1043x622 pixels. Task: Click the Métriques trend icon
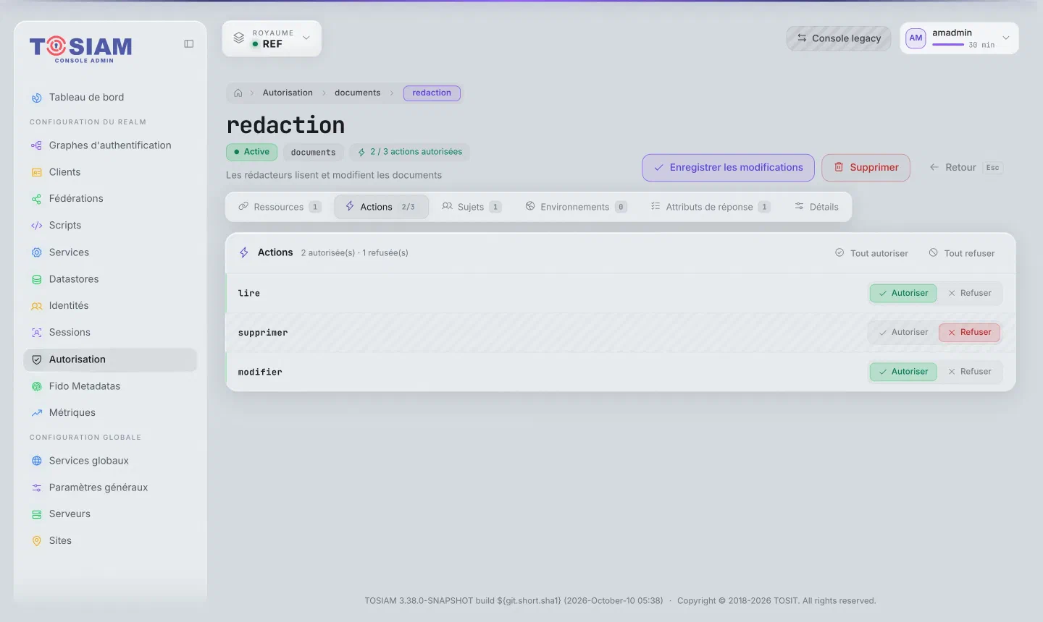click(x=36, y=413)
